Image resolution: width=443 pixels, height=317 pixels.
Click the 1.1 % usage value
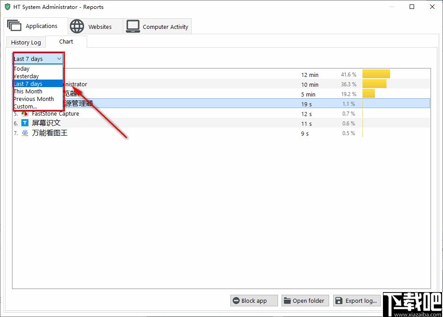(x=349, y=104)
